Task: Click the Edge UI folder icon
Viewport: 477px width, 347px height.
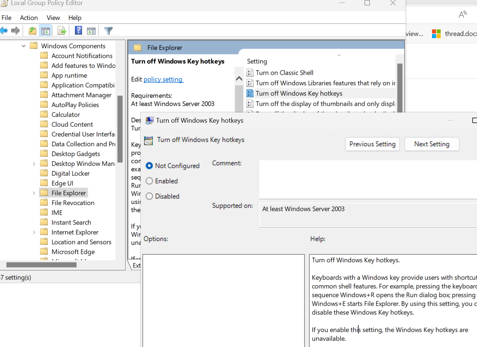Action: tap(44, 183)
